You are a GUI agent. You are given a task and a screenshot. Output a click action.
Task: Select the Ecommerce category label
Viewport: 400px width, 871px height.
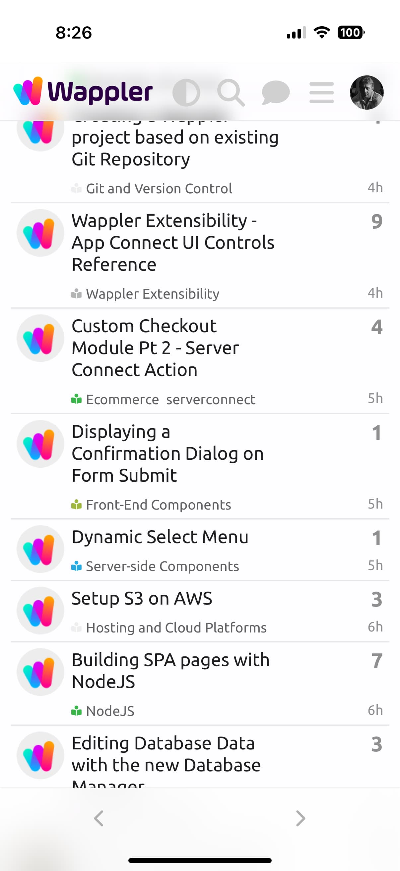[122, 400]
